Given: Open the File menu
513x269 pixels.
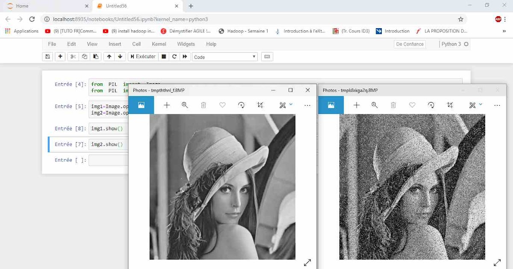Looking at the screenshot, I should tap(52, 44).
